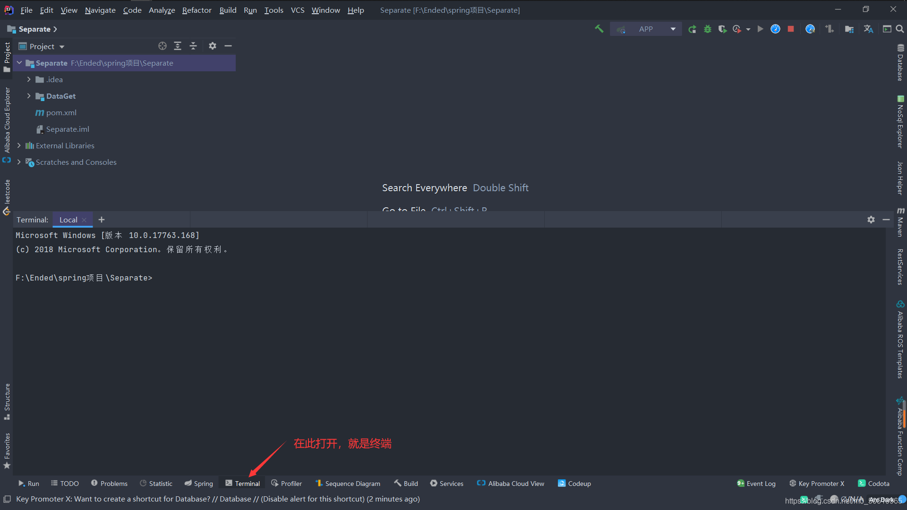Image resolution: width=907 pixels, height=510 pixels.
Task: Open the Codota tool window
Action: (873, 484)
